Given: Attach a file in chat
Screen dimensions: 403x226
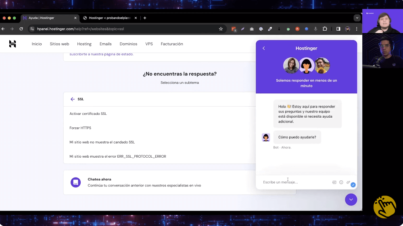Looking at the screenshot, I should [348, 182].
